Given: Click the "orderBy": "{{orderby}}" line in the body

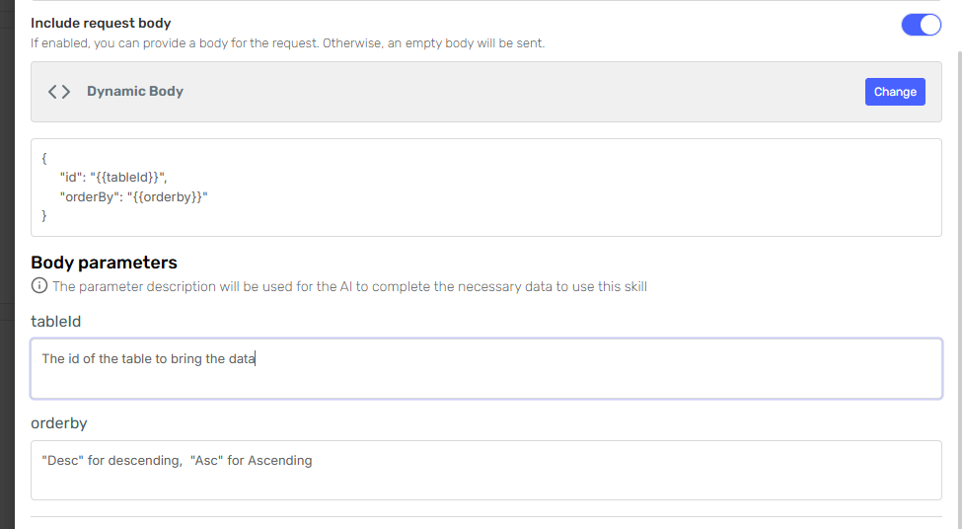Looking at the screenshot, I should [133, 196].
